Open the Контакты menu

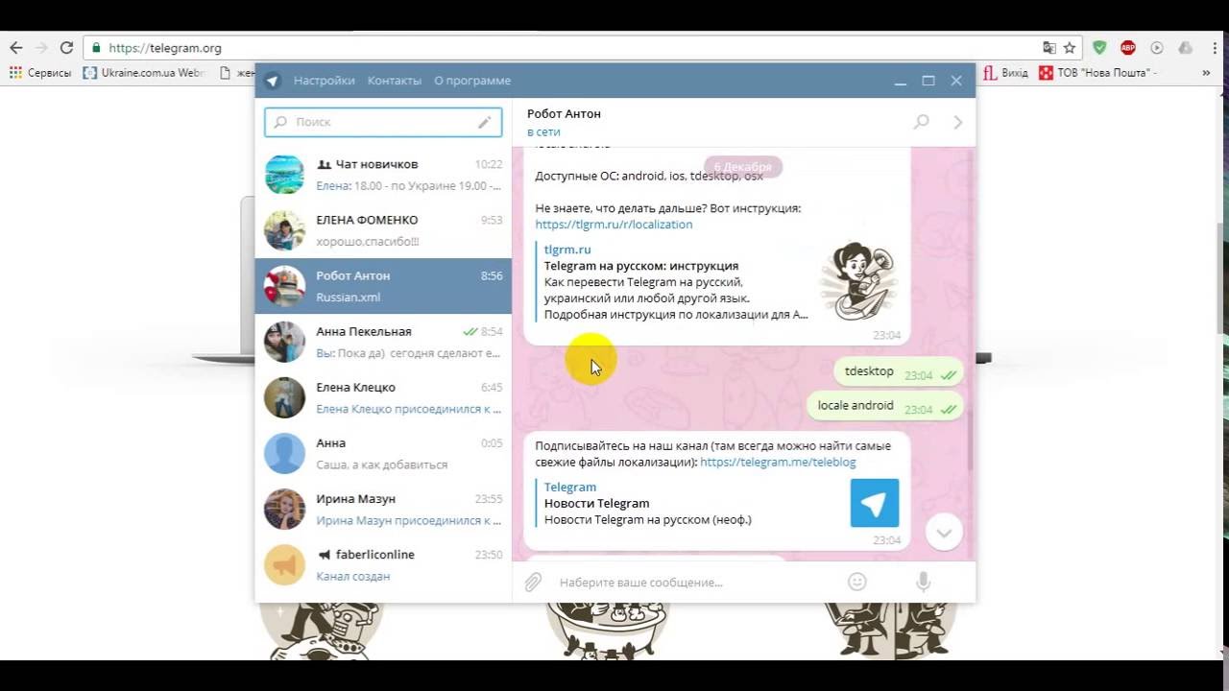[395, 81]
